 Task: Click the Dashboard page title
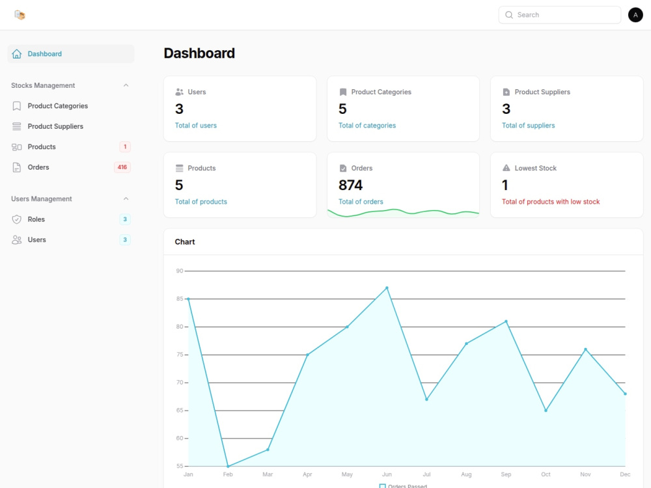(199, 53)
